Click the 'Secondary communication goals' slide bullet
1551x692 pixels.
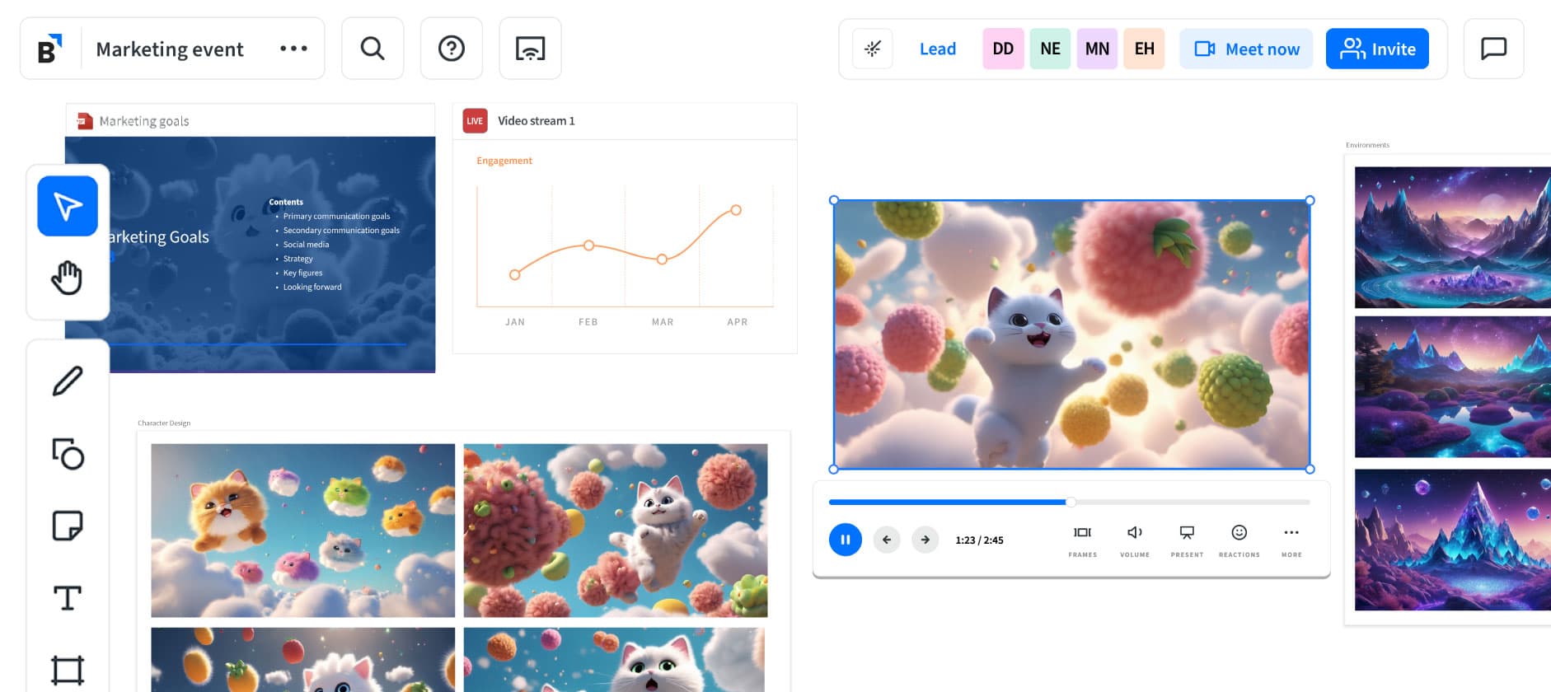[341, 231]
